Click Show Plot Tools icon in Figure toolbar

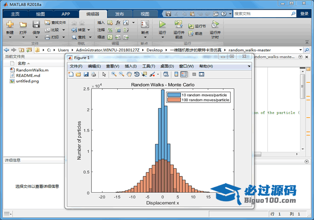(202, 74)
